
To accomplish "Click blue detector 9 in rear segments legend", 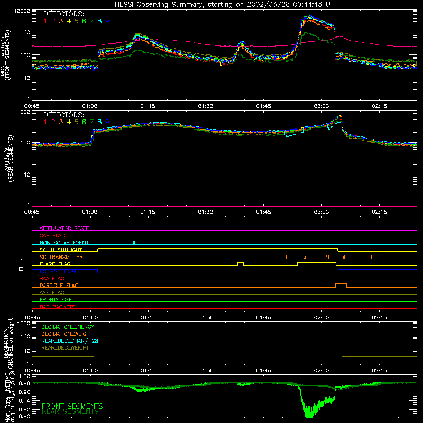I will tap(107, 122).
